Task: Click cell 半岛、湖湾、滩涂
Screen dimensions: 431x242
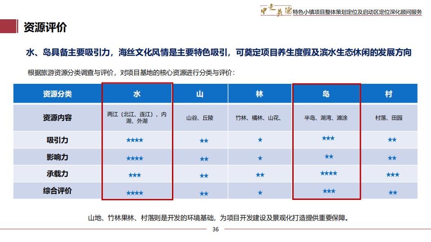Action: click(326, 118)
